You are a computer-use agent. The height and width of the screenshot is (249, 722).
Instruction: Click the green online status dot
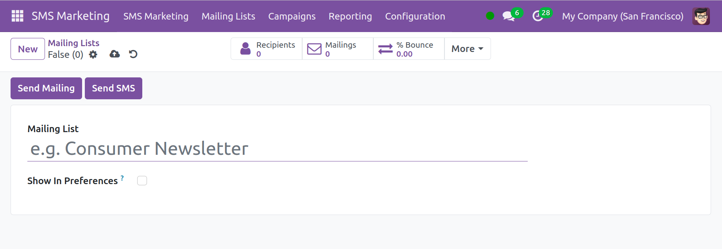pos(490,16)
